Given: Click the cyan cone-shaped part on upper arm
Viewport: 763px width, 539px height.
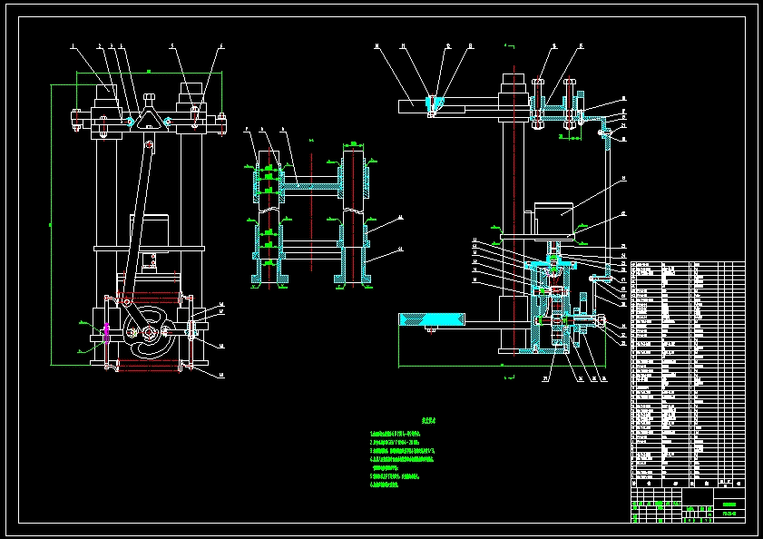Looking at the screenshot, I should [435, 104].
